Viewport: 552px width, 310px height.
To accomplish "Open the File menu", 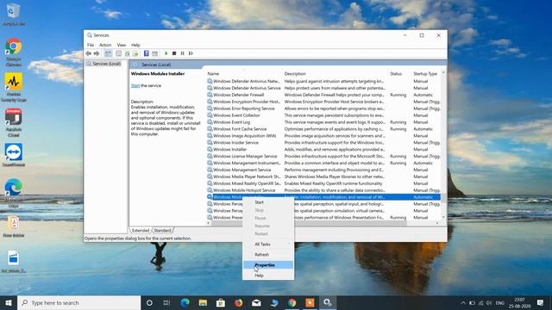I will point(91,45).
